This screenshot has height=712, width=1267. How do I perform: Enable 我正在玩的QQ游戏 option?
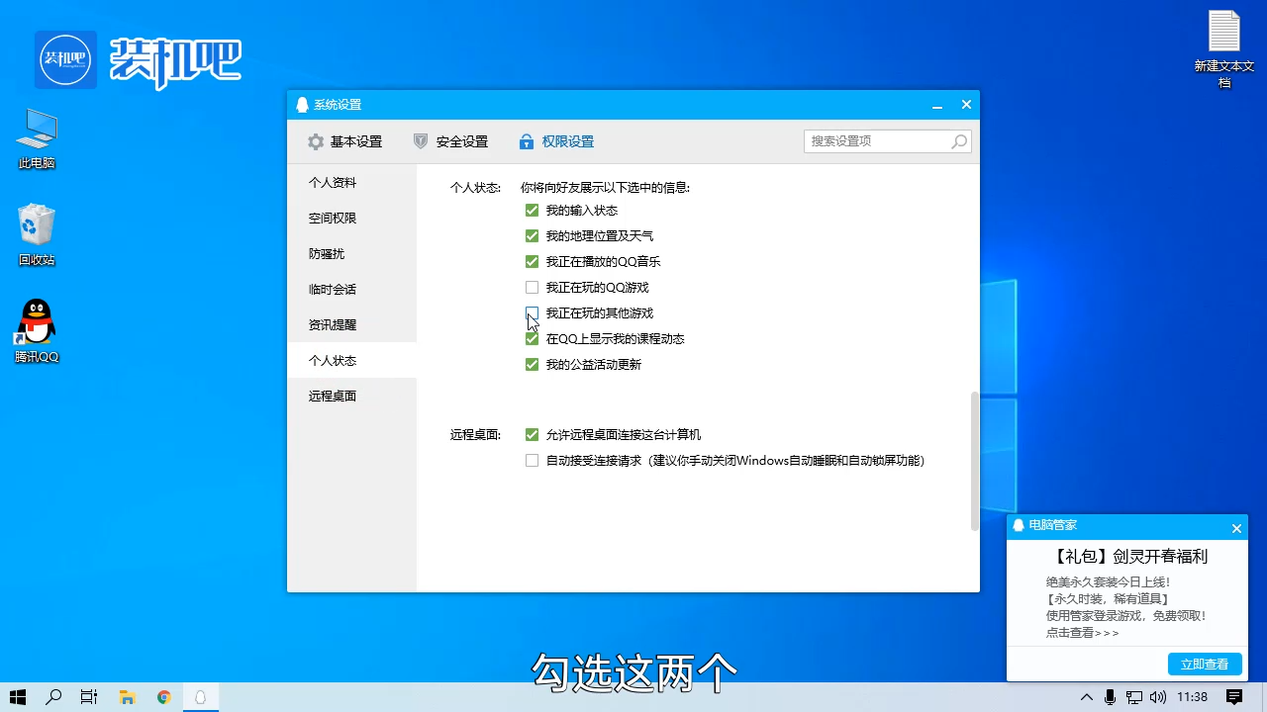[x=532, y=287]
